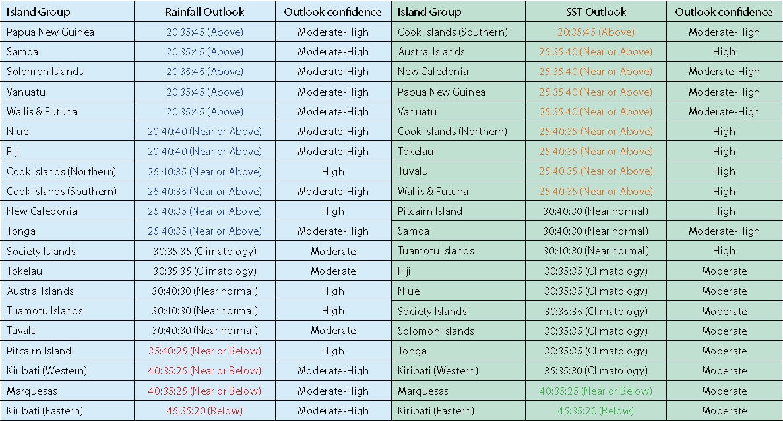Select New Caledonia in the SST table
Screen dimensions: 783x421
coord(433,71)
